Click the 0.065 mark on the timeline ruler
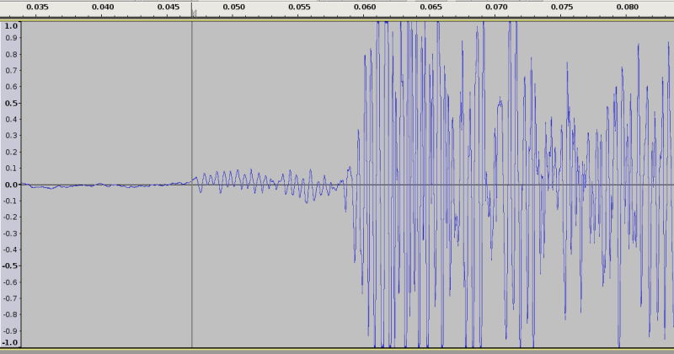The width and height of the screenshot is (674, 354). coord(431,8)
